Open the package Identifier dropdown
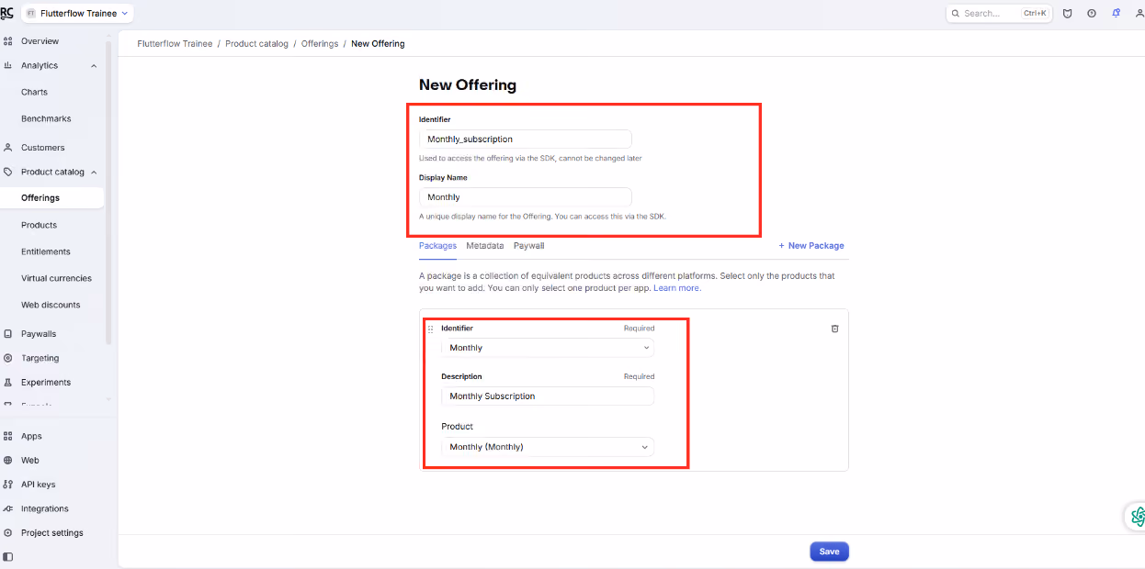The height and width of the screenshot is (569, 1145). tap(548, 348)
